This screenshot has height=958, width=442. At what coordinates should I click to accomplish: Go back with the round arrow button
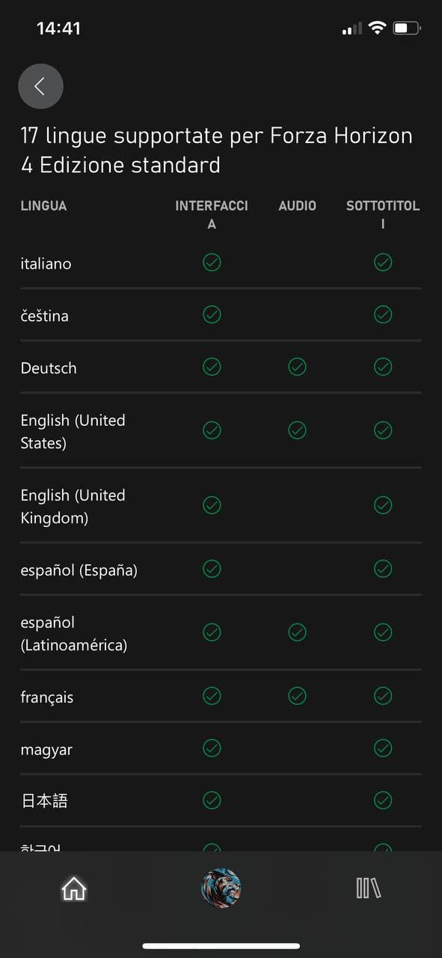tap(40, 86)
